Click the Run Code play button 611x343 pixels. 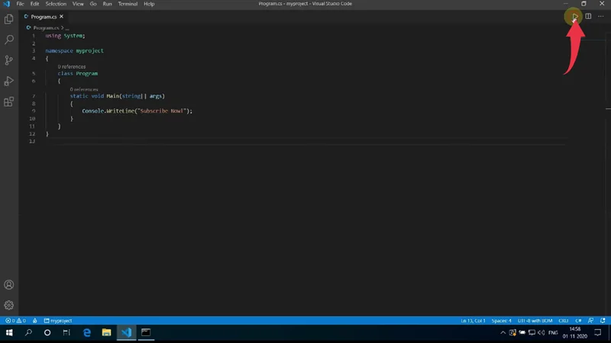(575, 16)
